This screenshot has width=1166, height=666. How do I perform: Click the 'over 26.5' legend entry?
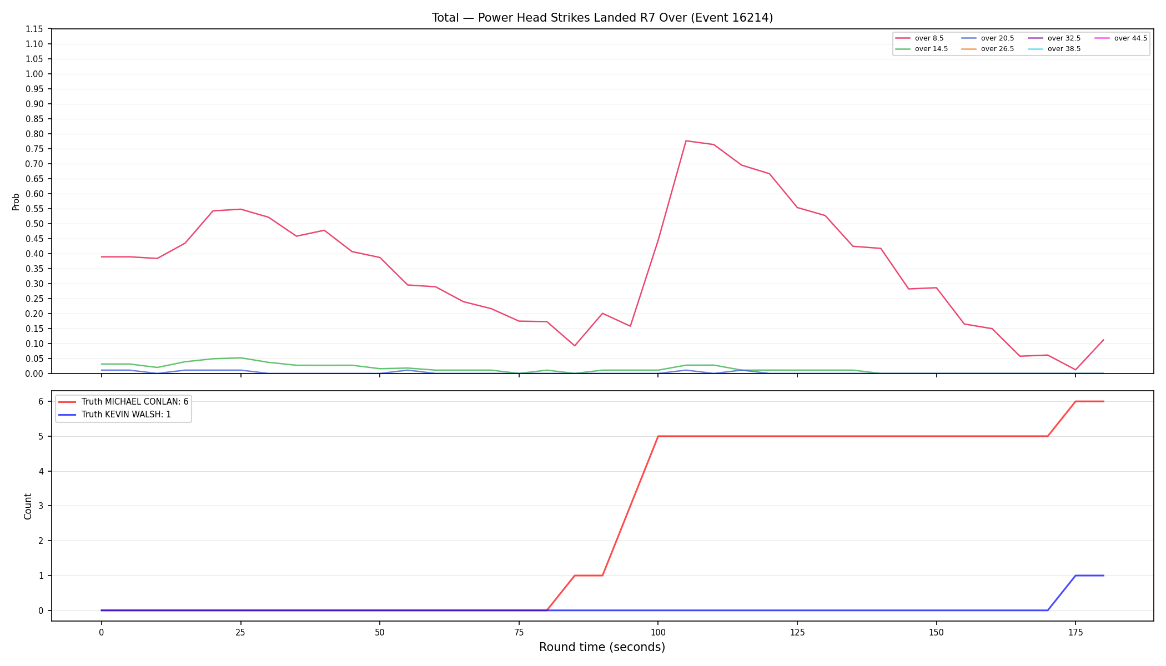988,49
